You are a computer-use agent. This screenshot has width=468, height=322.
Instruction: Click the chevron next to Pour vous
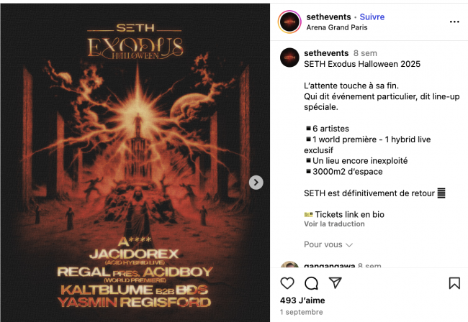coord(349,245)
